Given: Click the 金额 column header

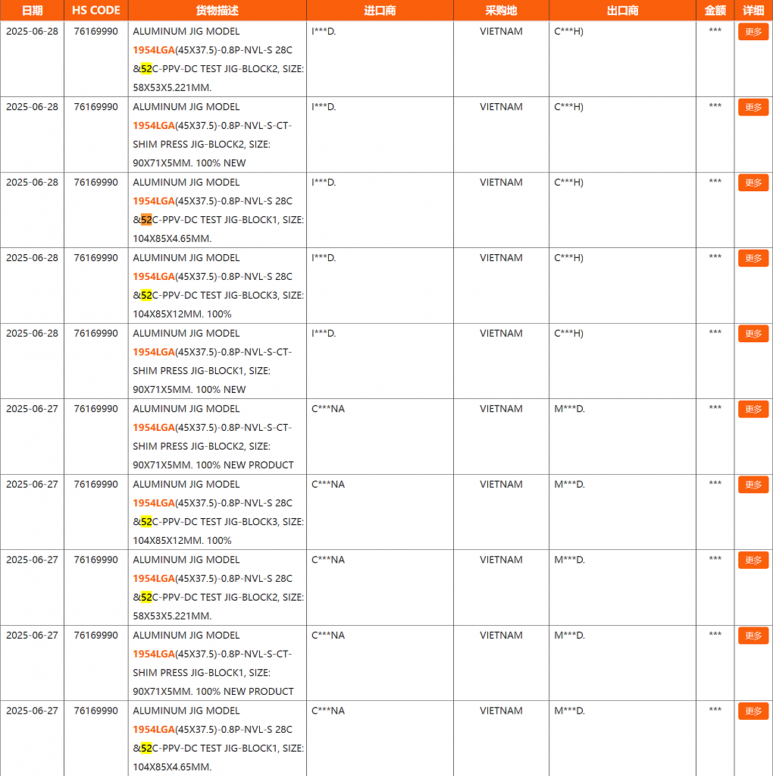Looking at the screenshot, I should (715, 11).
